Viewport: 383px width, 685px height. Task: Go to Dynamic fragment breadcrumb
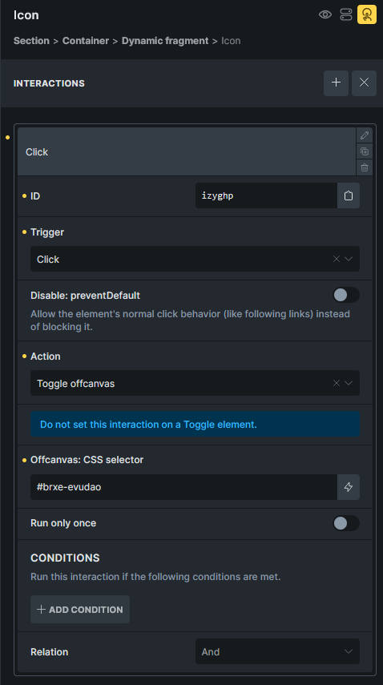pos(165,41)
